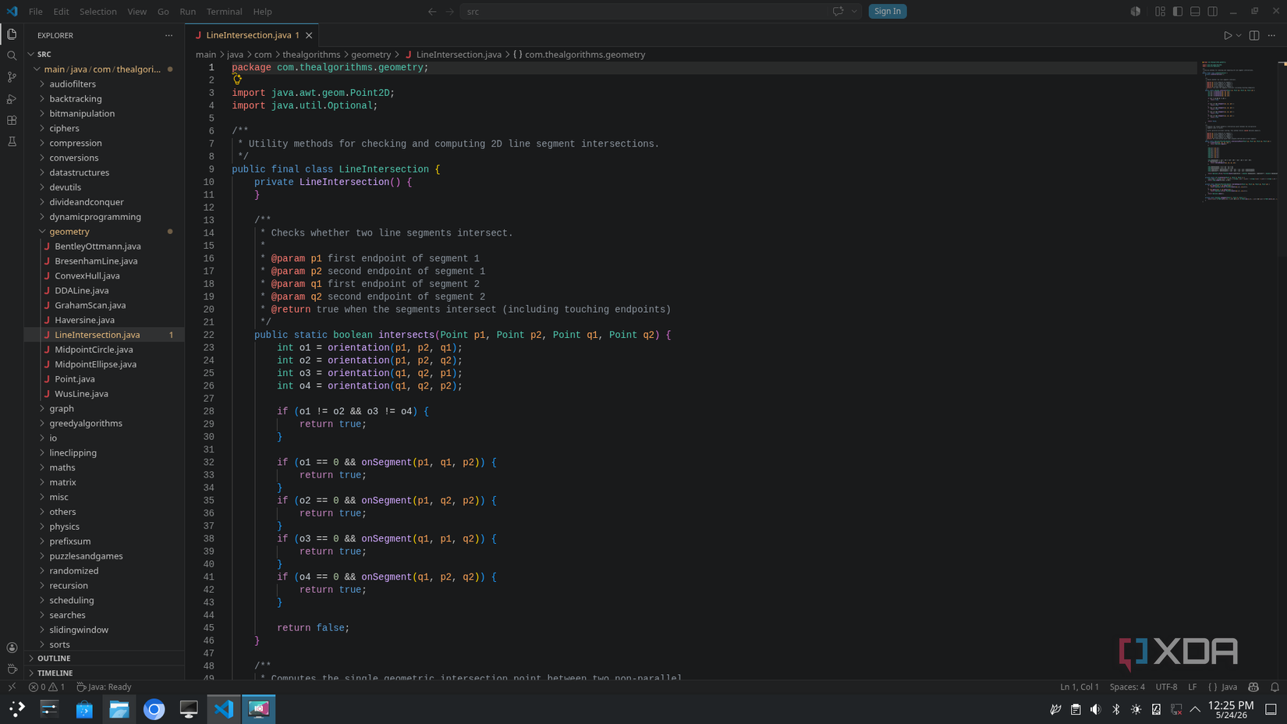
Task: Open the Chromium browser from the taskbar
Action: point(154,709)
